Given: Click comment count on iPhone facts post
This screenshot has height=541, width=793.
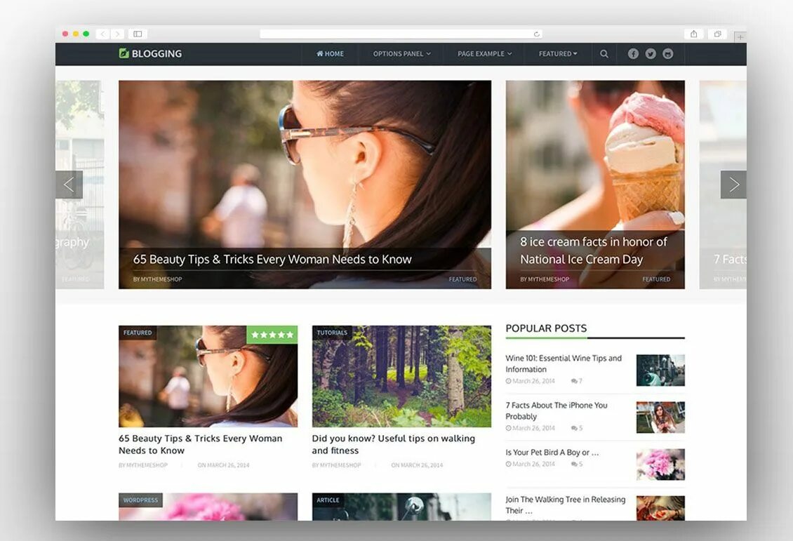Looking at the screenshot, I should coord(577,428).
